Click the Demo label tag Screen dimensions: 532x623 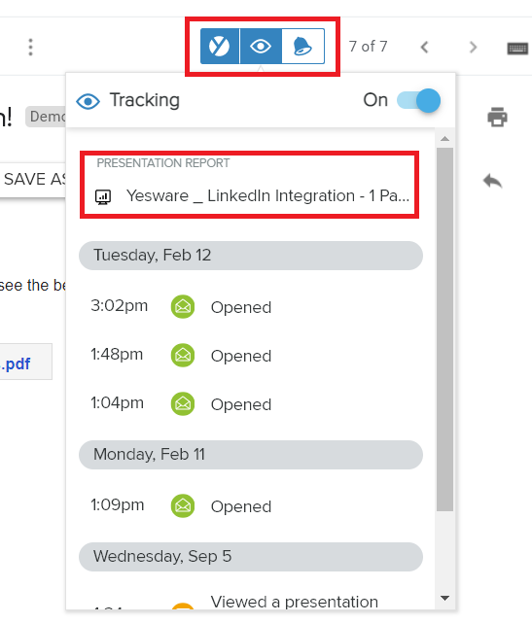(46, 117)
